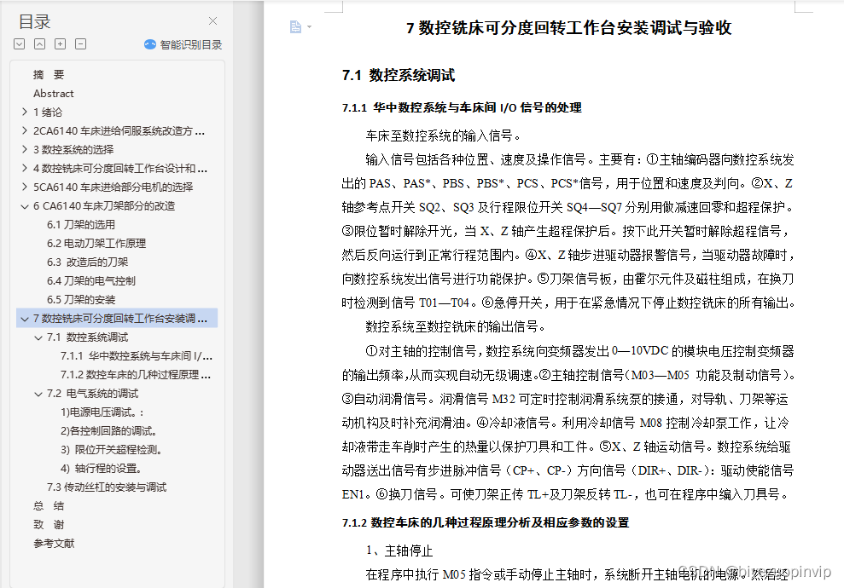Expand the 5CA6140 车床进给部分电机的选择 node
This screenshot has height=588, width=844.
tap(24, 187)
